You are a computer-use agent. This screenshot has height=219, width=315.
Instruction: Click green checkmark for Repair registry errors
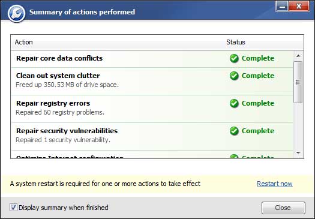(234, 103)
